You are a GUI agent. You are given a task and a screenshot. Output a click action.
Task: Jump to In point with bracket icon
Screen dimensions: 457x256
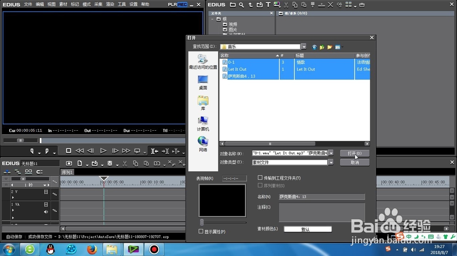[x=154, y=151]
